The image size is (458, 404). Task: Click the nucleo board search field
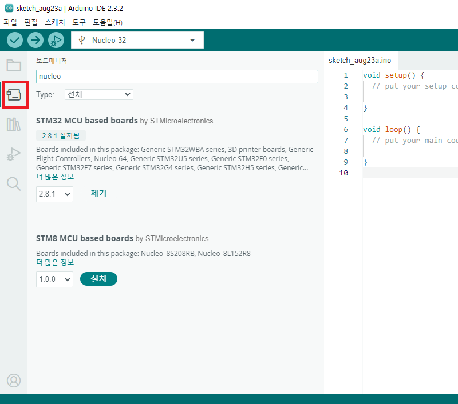(177, 77)
